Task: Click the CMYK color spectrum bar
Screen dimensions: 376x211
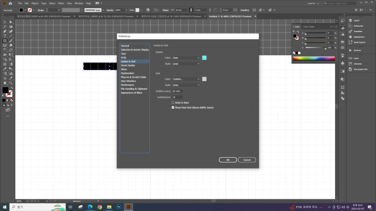Action: click(x=314, y=58)
